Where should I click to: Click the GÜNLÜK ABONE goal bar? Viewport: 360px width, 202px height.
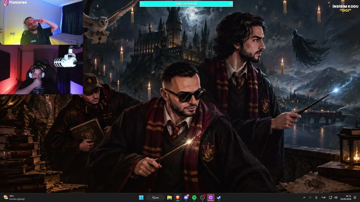pos(186,4)
